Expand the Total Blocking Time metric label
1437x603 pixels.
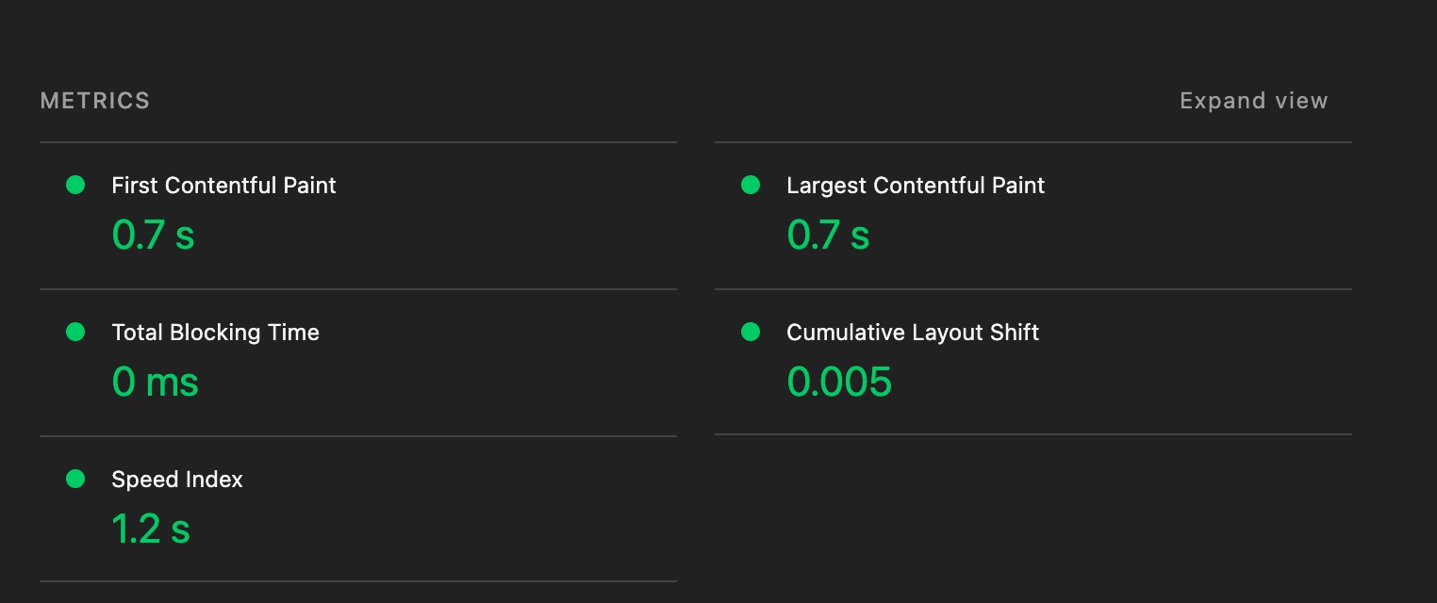215,333
